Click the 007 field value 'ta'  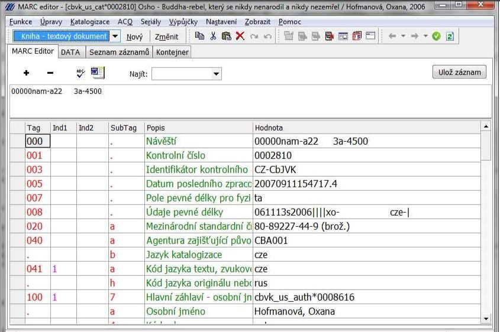point(259,198)
